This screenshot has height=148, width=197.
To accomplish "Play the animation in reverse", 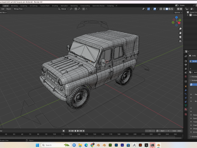I will [x=75, y=131].
